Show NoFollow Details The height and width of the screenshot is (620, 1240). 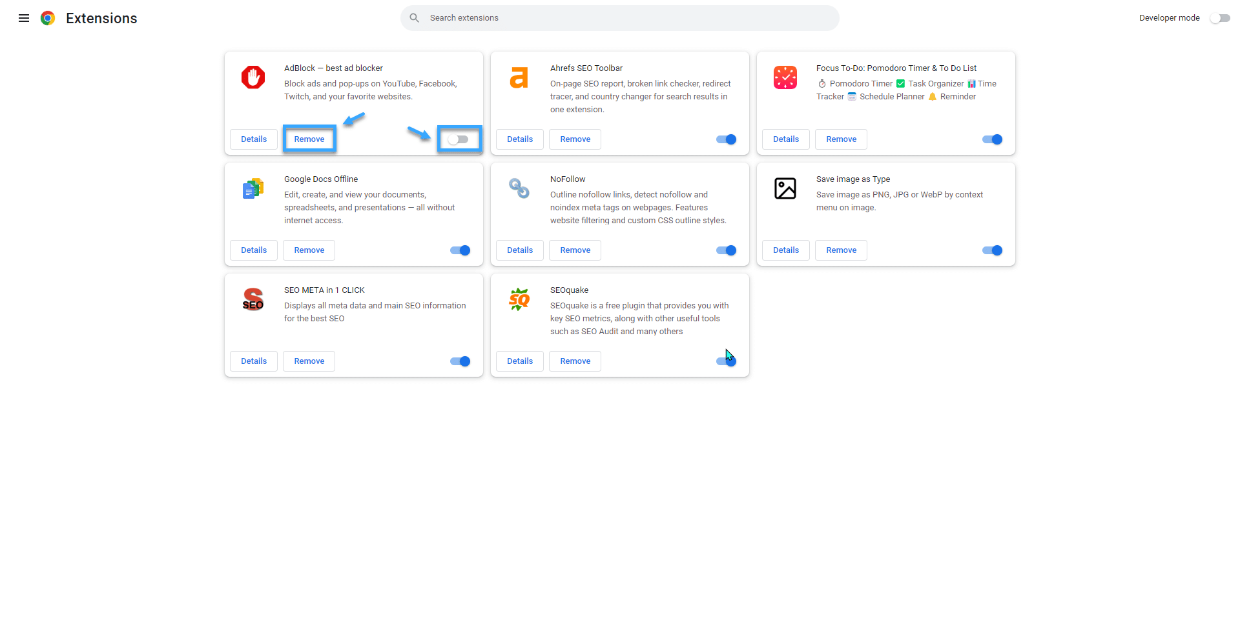pyautogui.click(x=520, y=250)
